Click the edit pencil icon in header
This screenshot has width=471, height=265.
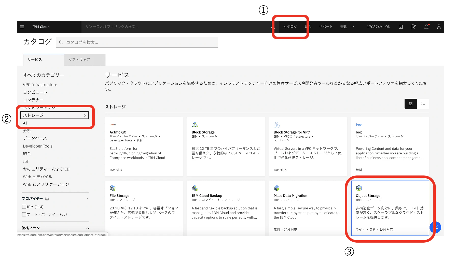(x=413, y=27)
